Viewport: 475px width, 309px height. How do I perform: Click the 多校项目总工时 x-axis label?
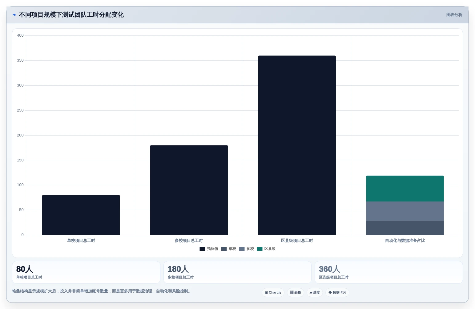[189, 241]
